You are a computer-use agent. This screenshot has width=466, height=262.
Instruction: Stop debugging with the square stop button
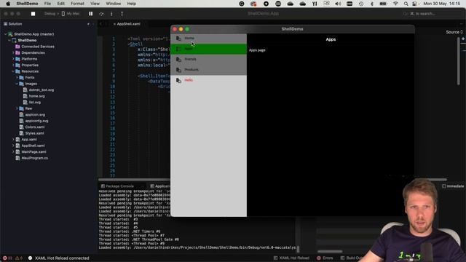point(33,14)
